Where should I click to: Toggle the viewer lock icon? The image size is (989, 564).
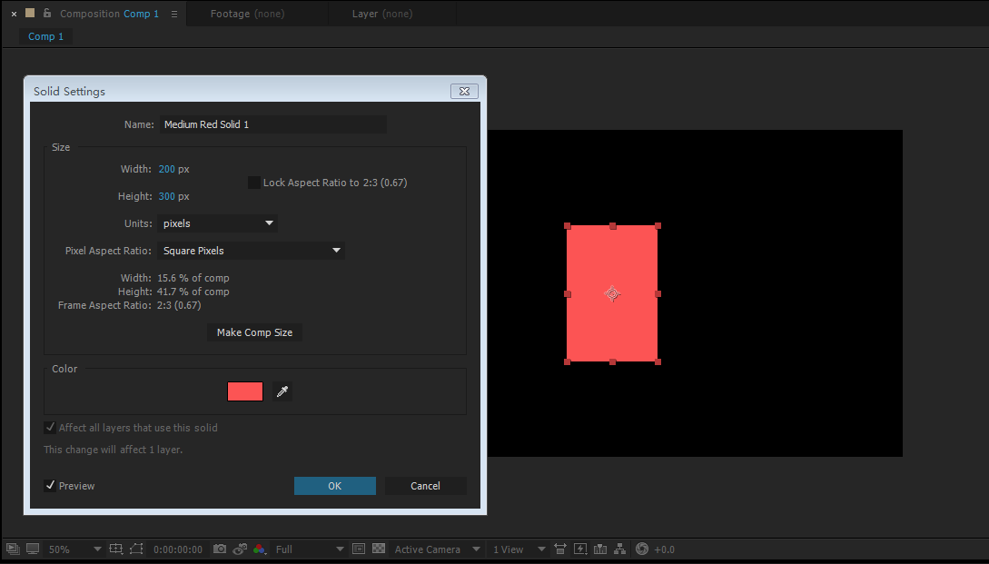tap(47, 14)
